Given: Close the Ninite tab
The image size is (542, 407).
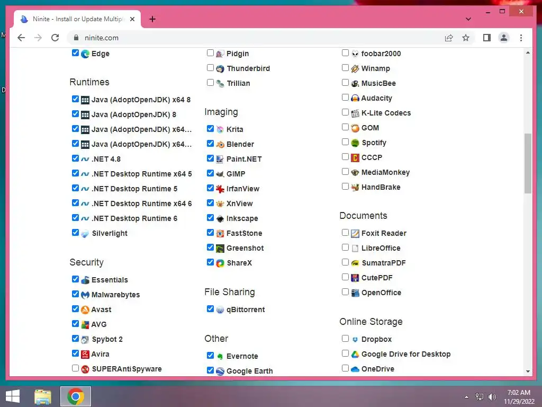Looking at the screenshot, I should (x=132, y=19).
